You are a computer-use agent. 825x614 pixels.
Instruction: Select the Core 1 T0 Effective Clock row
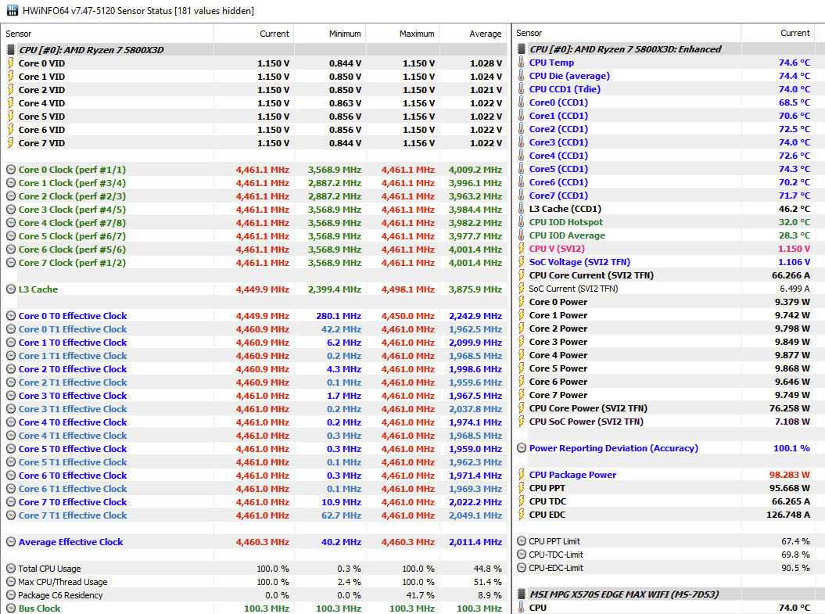pyautogui.click(x=253, y=343)
